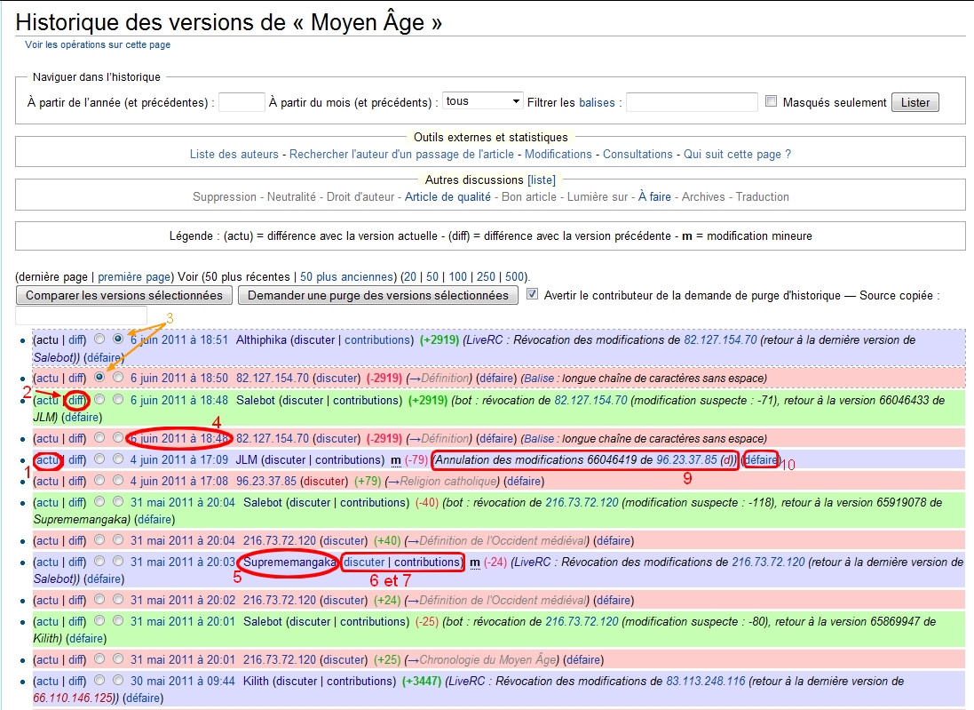Focus the year input field
The height and width of the screenshot is (710, 974).
[242, 102]
